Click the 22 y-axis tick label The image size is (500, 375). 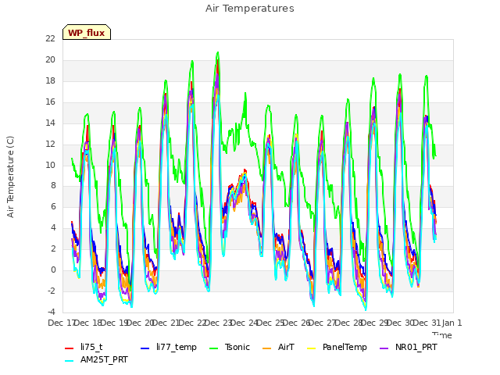pos(50,38)
